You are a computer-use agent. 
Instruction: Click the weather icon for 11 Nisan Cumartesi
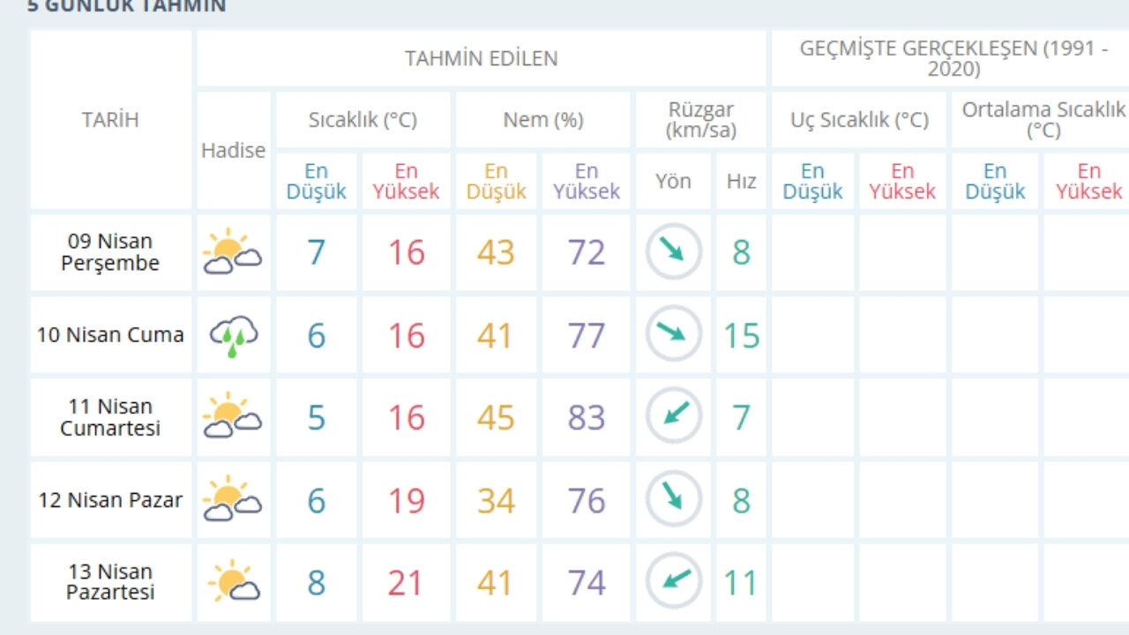click(233, 417)
